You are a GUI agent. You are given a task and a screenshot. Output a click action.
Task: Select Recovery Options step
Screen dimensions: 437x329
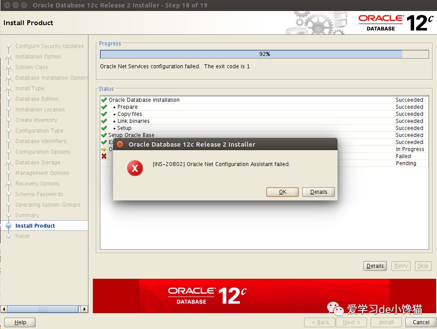point(37,184)
